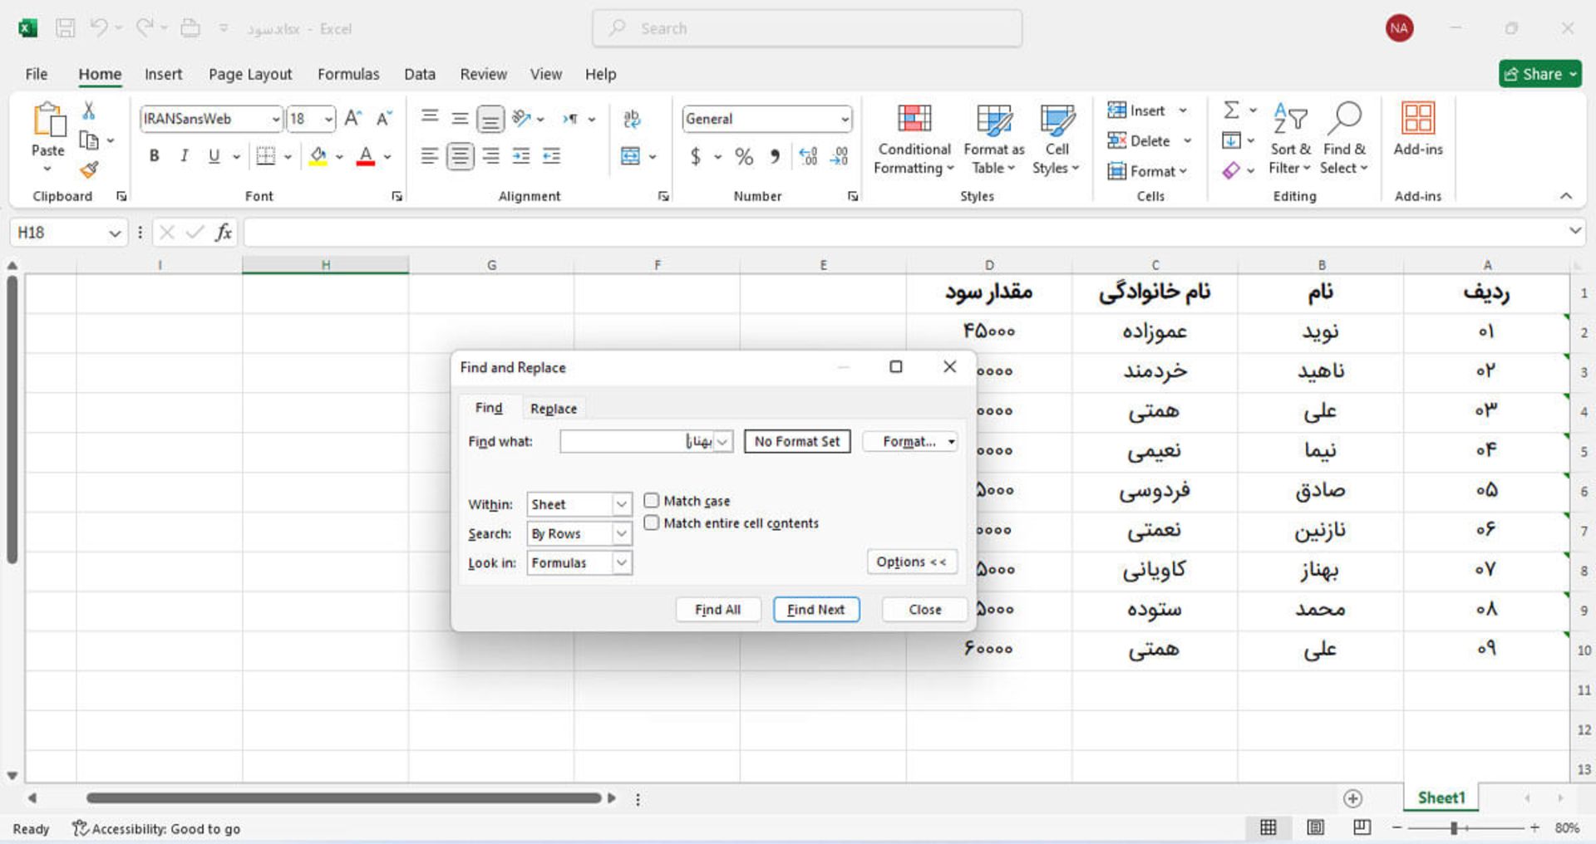Apply the red Font Color
1596x844 pixels.
tap(365, 156)
